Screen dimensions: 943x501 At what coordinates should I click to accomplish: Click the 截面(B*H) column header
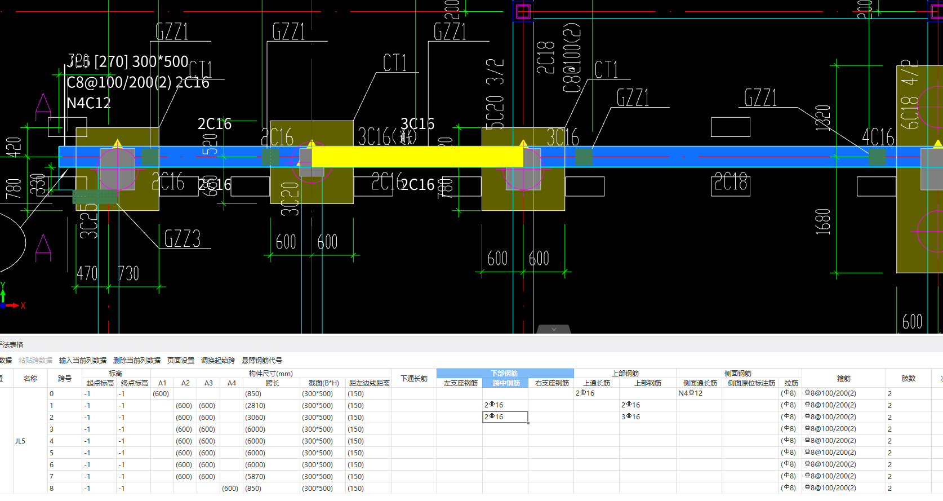pyautogui.click(x=323, y=383)
